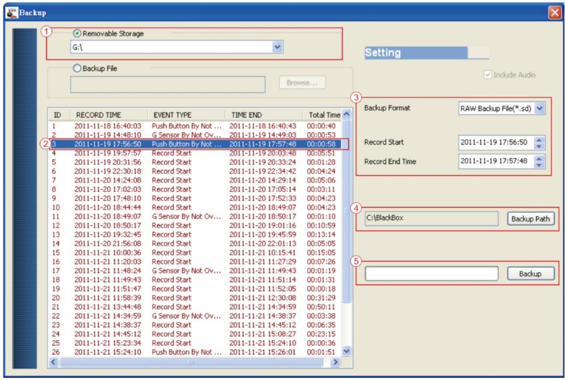Image resolution: width=565 pixels, height=380 pixels.
Task: Select record 22 G Sensor at 14:34:59
Action: coord(195,316)
